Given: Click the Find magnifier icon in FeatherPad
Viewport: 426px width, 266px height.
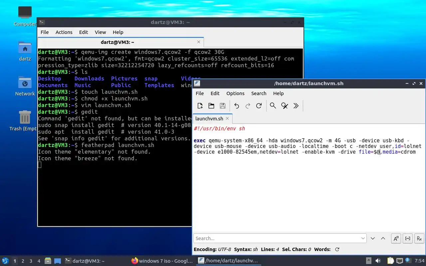Looking at the screenshot, I should pyautogui.click(x=273, y=106).
